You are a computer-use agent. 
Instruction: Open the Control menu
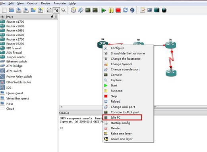coord(32,3)
